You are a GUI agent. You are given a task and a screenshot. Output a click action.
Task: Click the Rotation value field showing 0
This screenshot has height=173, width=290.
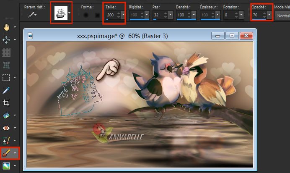pyautogui.click(x=229, y=15)
